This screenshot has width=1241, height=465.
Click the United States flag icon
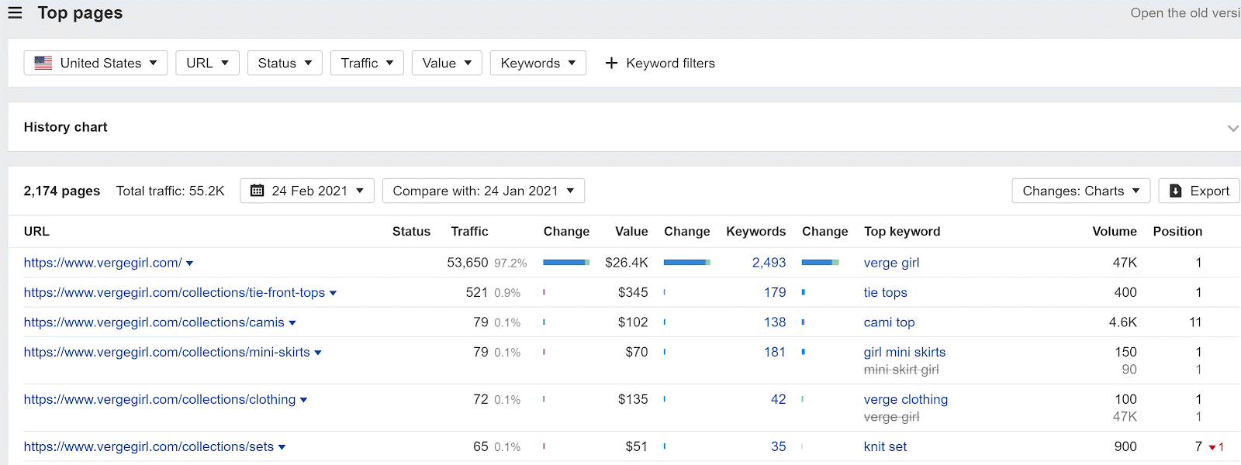(43, 63)
